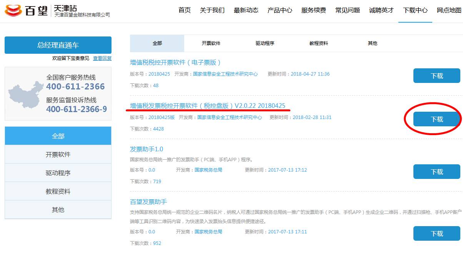The width and height of the screenshot is (463, 253).
Task: Follow the 查看回复 link
Action: point(102,58)
